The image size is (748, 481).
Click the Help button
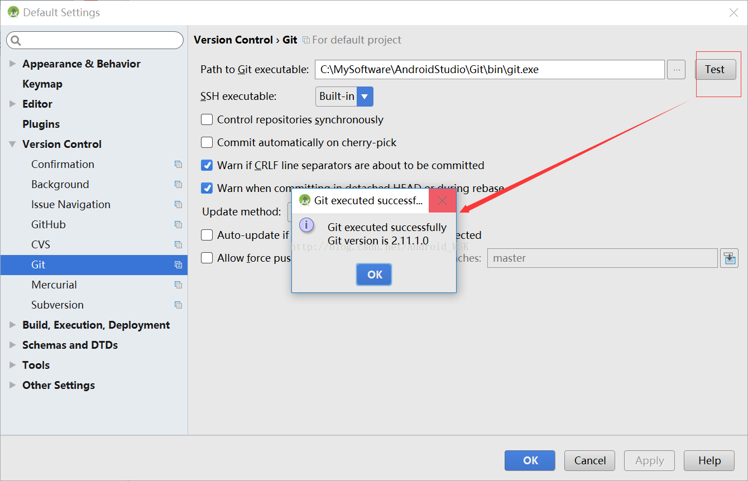point(709,460)
